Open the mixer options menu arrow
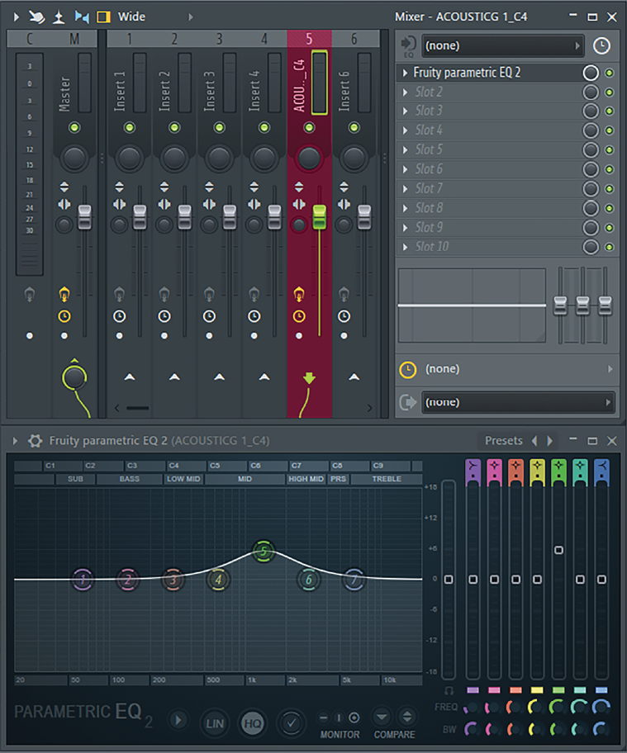 pos(16,17)
